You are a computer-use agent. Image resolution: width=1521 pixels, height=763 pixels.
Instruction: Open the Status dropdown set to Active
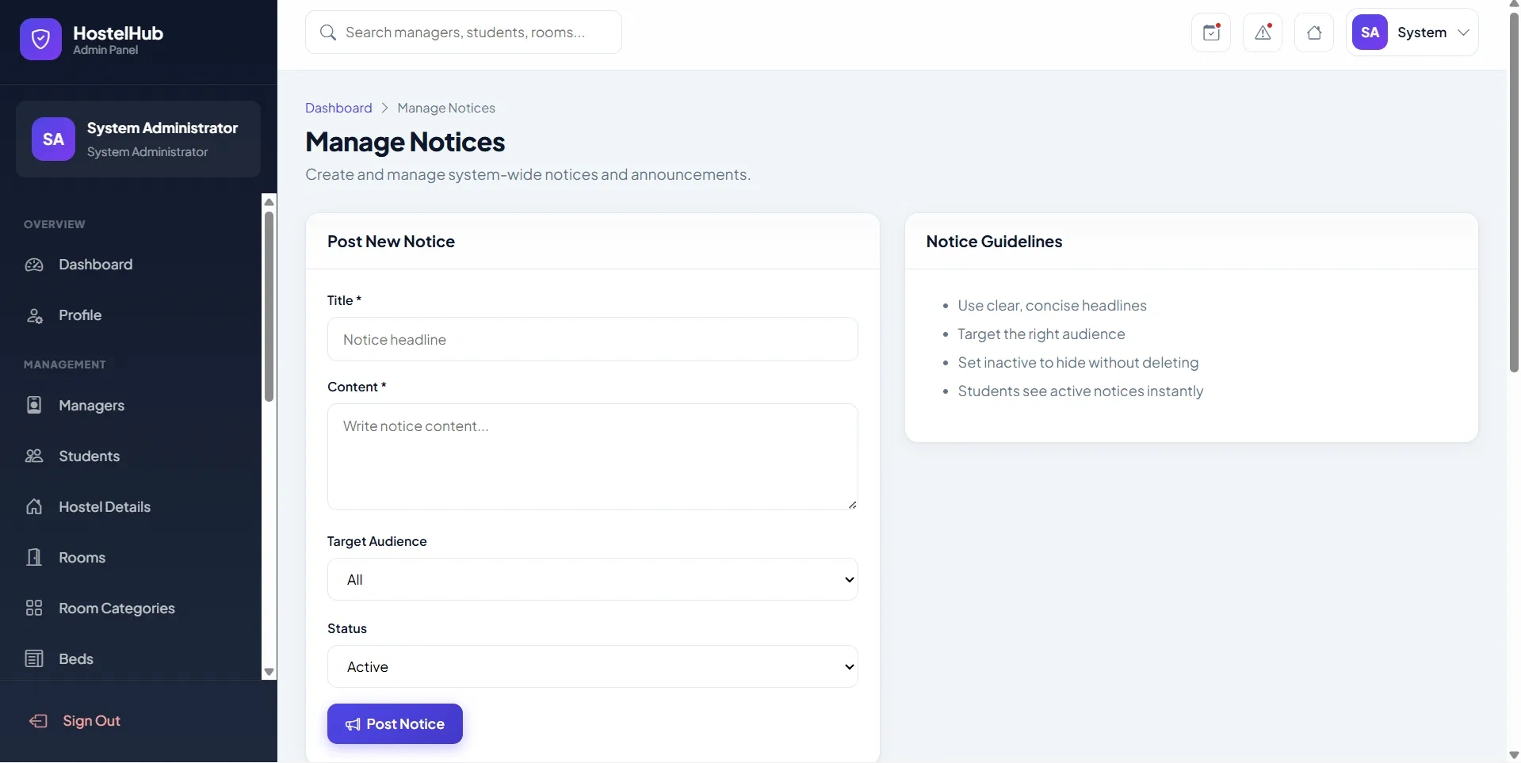[x=592, y=666]
